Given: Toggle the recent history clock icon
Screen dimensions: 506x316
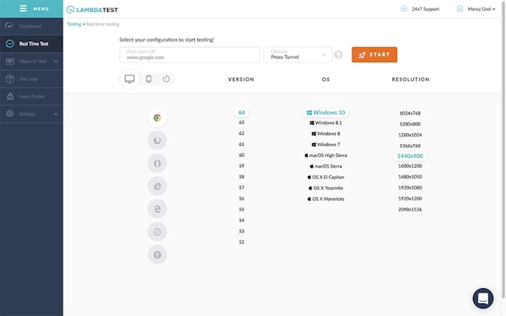Looking at the screenshot, I should point(166,78).
